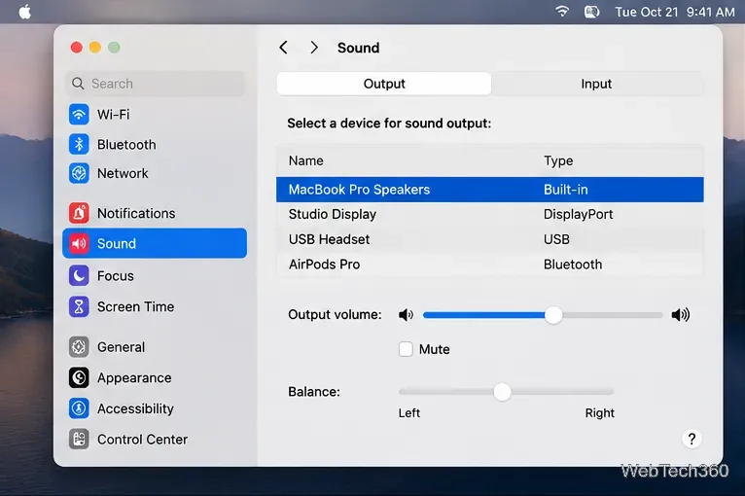Click the Screen Time hourglass icon
This screenshot has height=496, width=745.
pos(79,307)
